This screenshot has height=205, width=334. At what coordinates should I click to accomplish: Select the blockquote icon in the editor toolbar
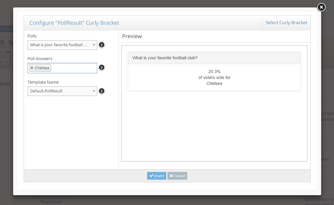coord(7,52)
